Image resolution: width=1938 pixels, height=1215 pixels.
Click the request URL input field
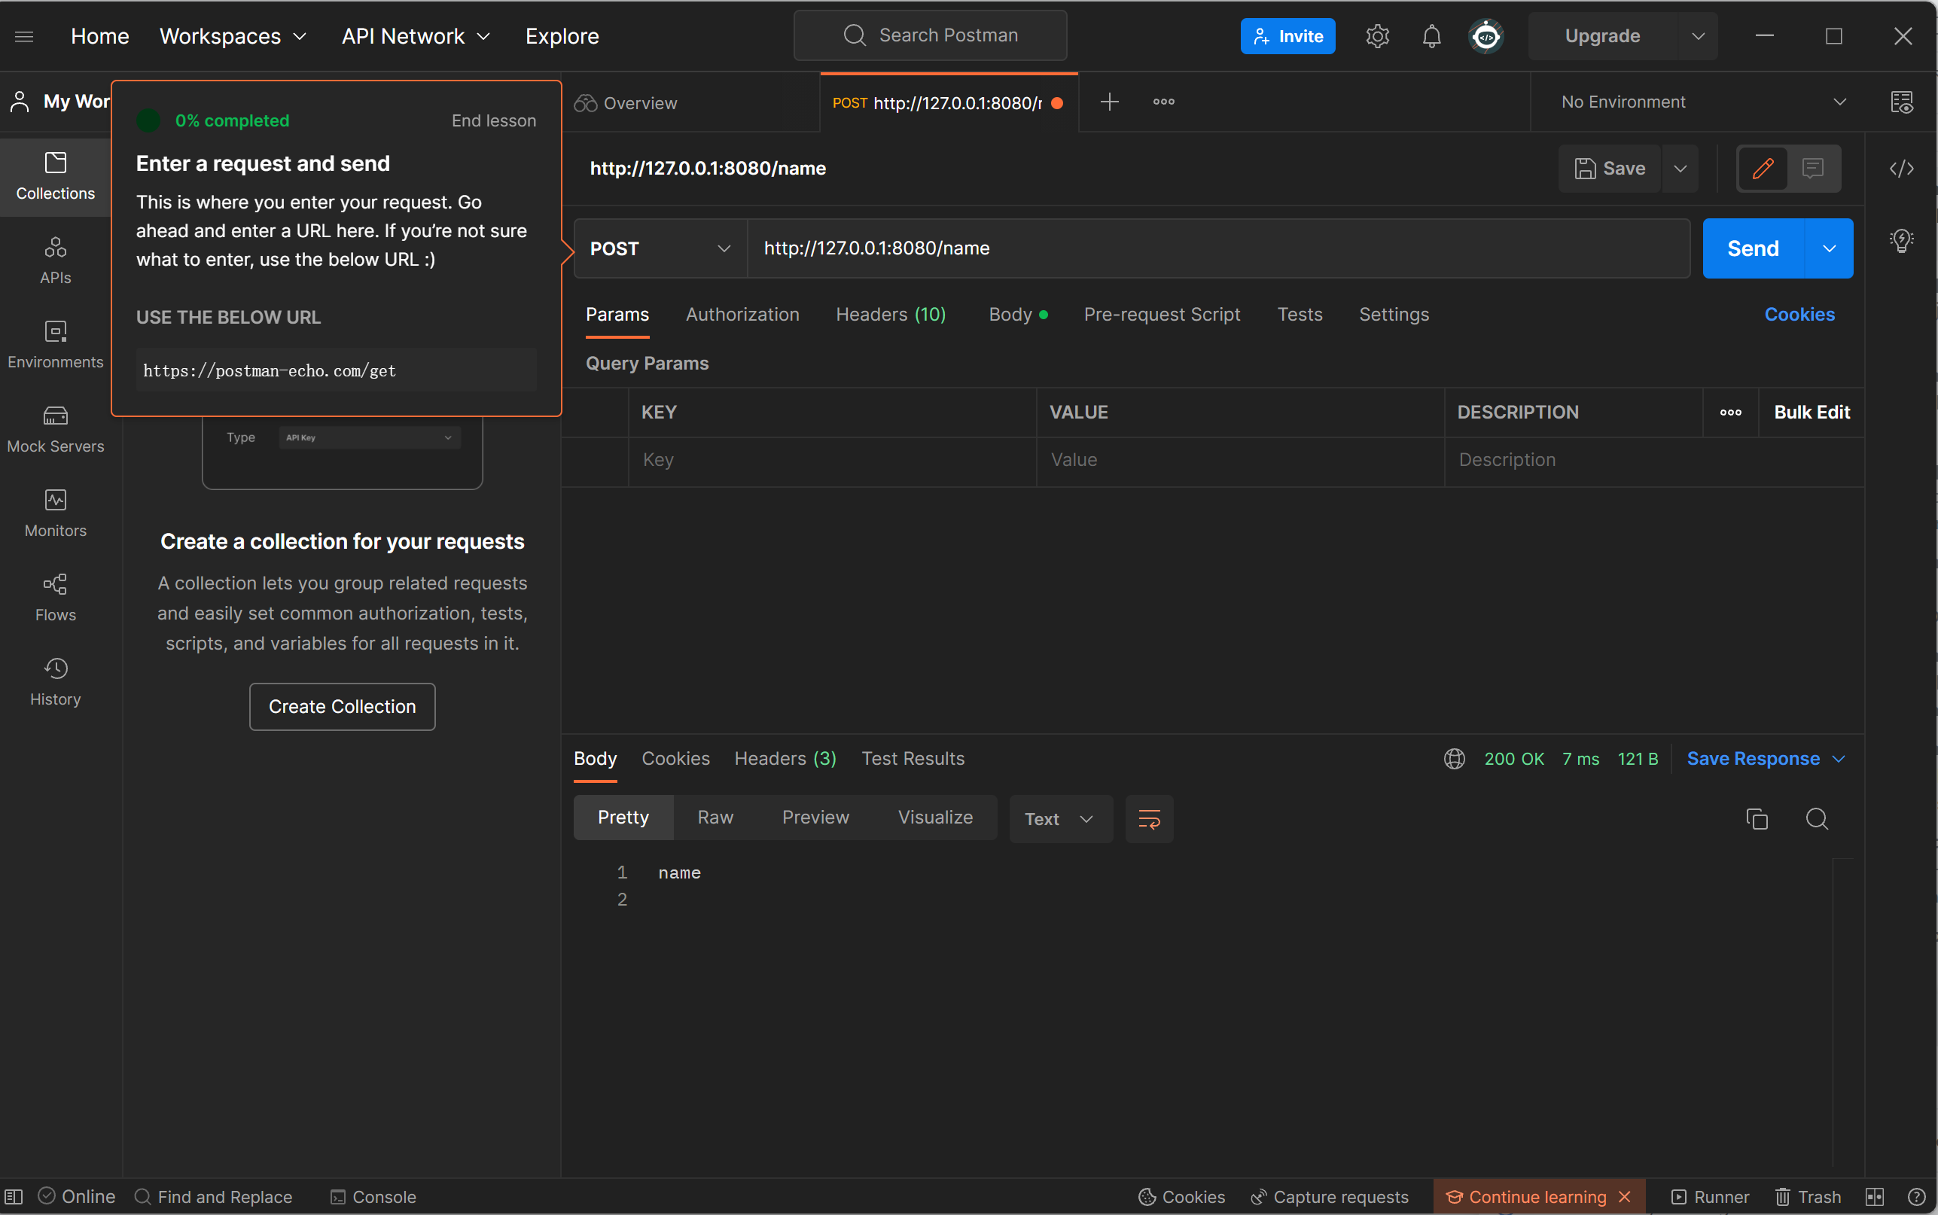tap(1218, 248)
